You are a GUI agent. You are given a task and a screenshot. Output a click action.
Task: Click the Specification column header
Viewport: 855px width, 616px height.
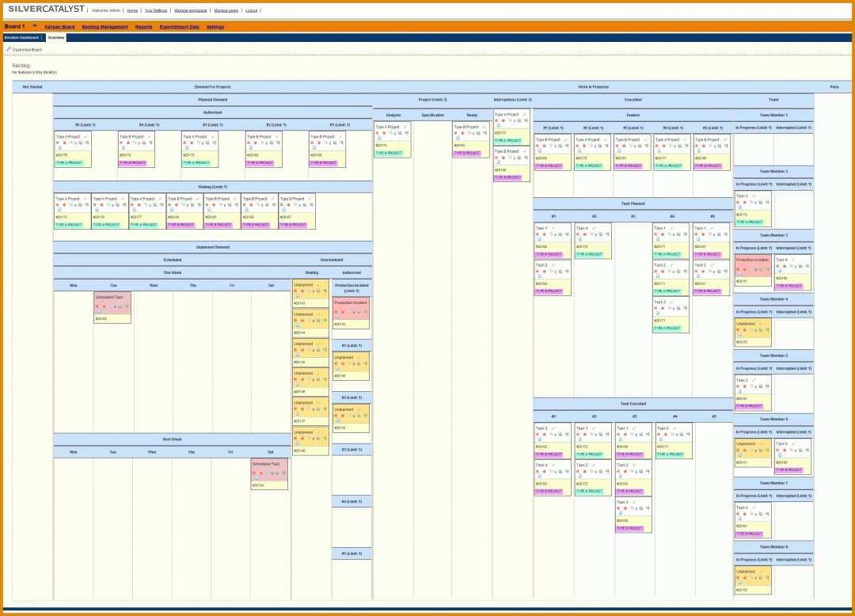(x=432, y=116)
